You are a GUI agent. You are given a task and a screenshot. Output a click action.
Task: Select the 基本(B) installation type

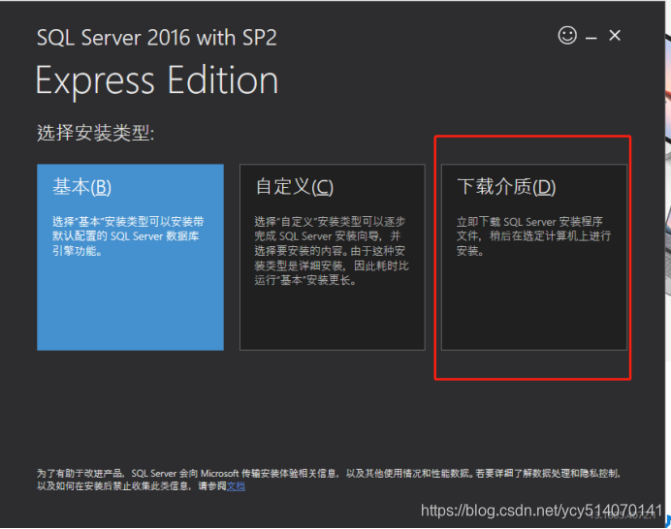(130, 257)
